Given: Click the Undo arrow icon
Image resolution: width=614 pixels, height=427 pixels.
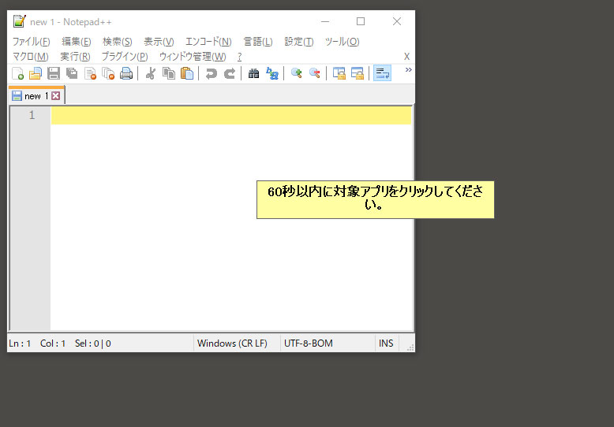Looking at the screenshot, I should tap(212, 73).
